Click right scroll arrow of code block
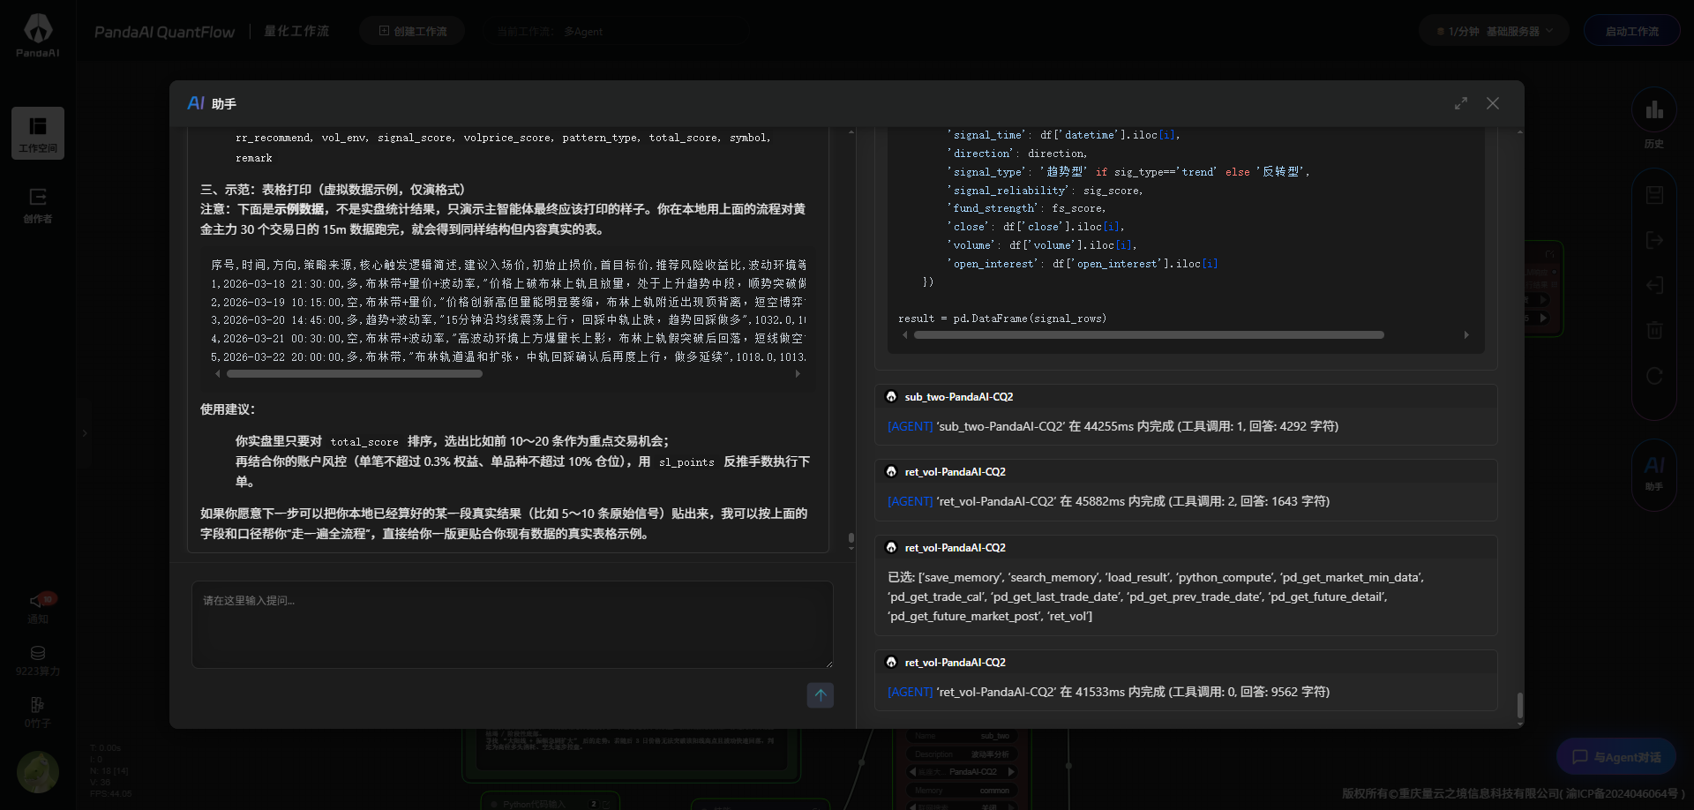 (x=1466, y=335)
